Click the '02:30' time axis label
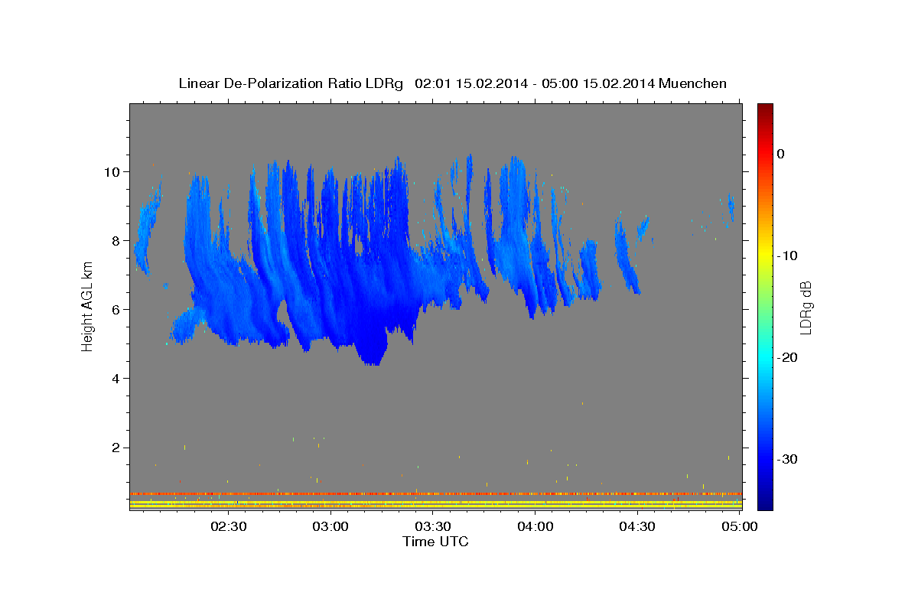The width and height of the screenshot is (918, 612). pyautogui.click(x=229, y=526)
